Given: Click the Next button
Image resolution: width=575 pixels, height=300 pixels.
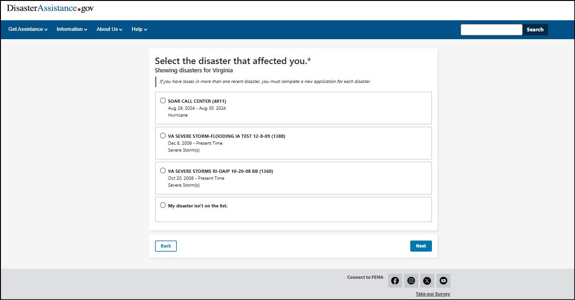Looking at the screenshot, I should [x=420, y=246].
